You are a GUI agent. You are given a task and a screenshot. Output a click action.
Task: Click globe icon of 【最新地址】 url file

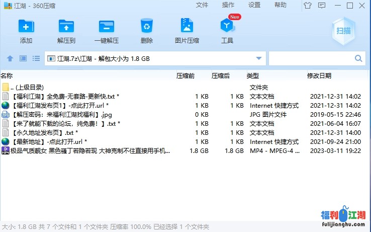(5, 142)
